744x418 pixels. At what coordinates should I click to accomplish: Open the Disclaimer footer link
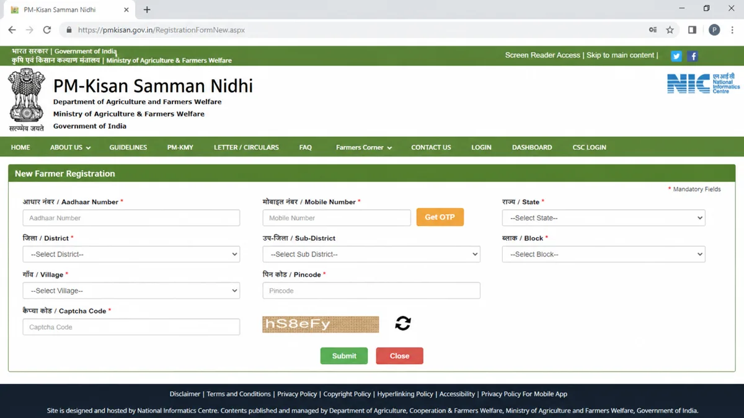185,394
